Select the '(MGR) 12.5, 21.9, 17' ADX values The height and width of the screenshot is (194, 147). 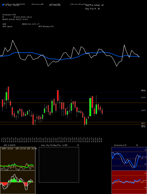[x=31, y=24]
